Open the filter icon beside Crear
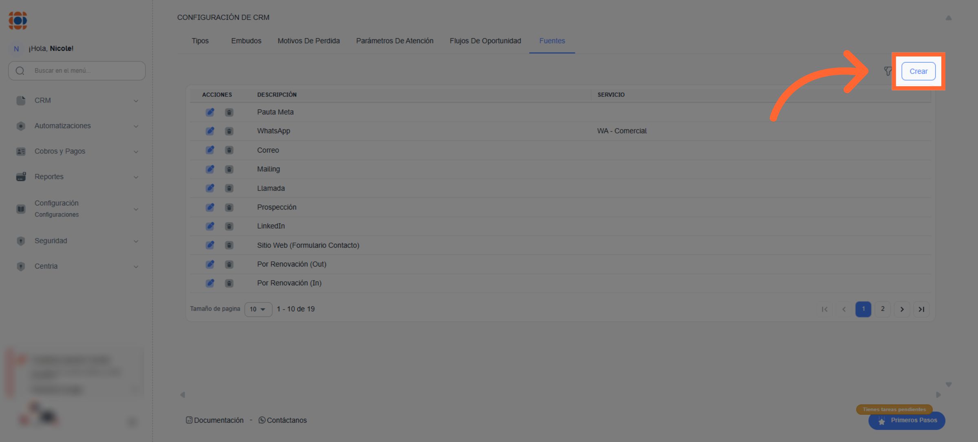The height and width of the screenshot is (442, 978). (888, 71)
